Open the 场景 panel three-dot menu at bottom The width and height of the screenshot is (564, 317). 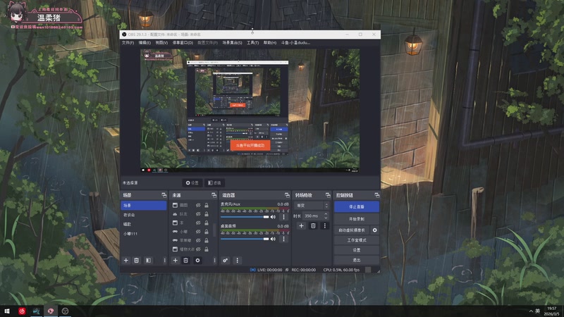165,260
